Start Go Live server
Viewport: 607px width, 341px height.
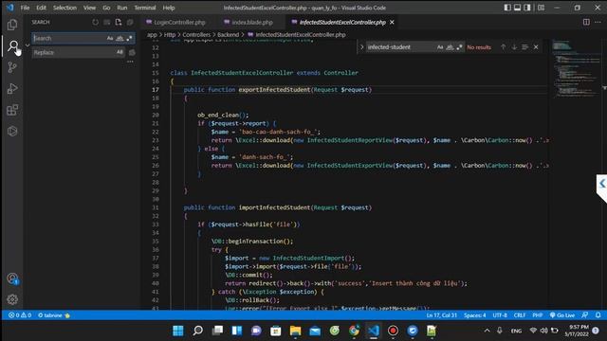(562, 315)
